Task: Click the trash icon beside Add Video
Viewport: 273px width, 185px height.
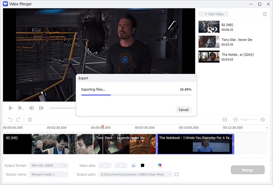Action: (265, 14)
